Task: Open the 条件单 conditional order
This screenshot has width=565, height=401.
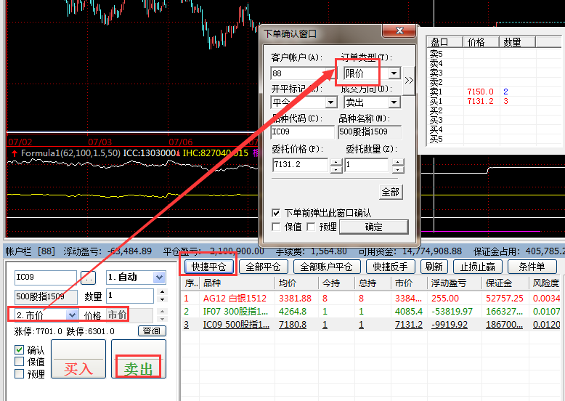Action: (537, 267)
